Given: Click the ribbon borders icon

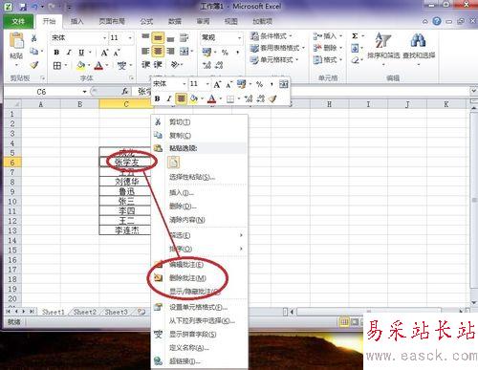Looking at the screenshot, I should coord(57,66).
